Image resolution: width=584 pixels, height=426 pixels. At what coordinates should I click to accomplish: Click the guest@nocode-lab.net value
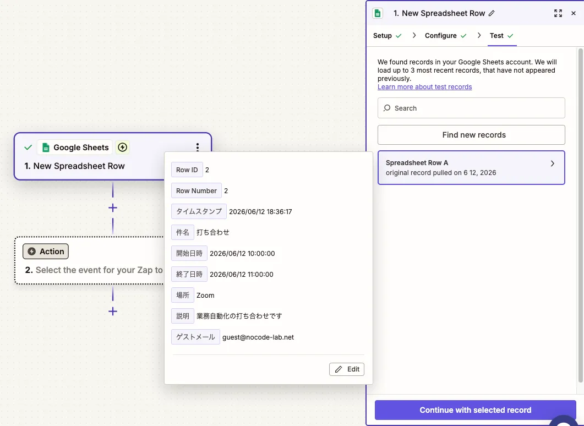pyautogui.click(x=258, y=337)
